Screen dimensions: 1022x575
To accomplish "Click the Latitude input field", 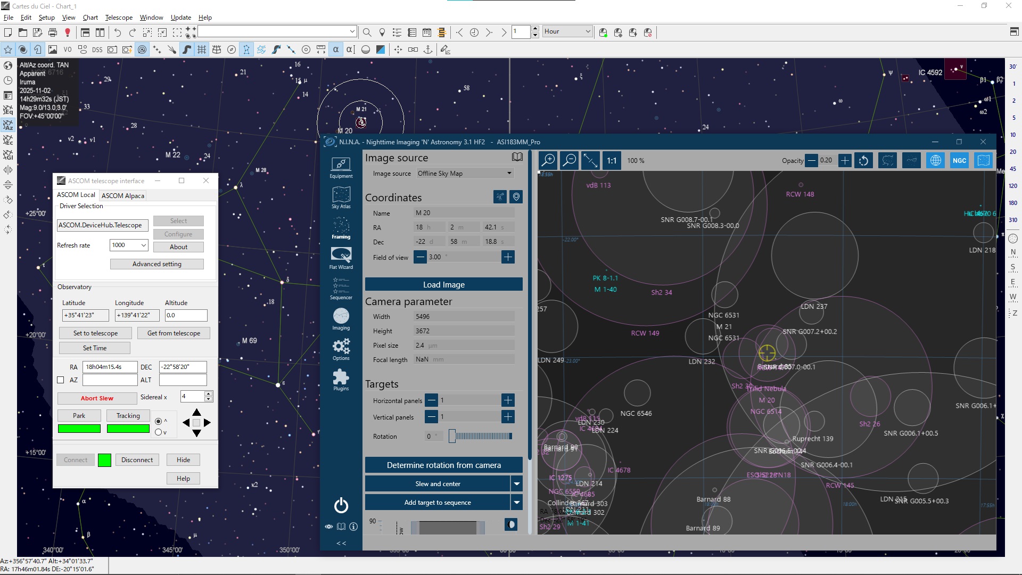I will pyautogui.click(x=85, y=315).
